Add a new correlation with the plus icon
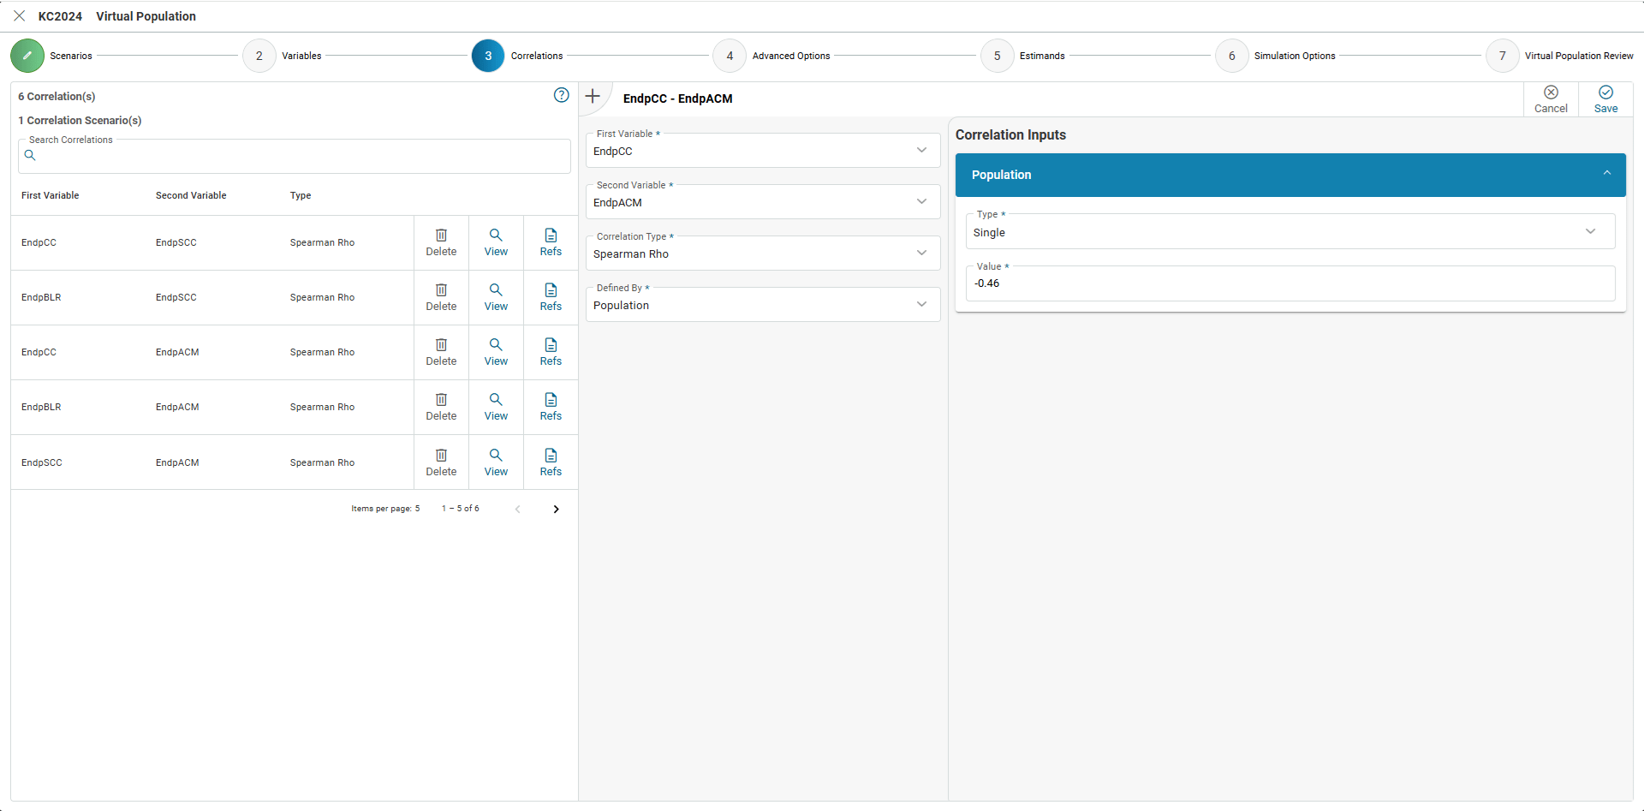This screenshot has width=1644, height=811. pyautogui.click(x=593, y=96)
